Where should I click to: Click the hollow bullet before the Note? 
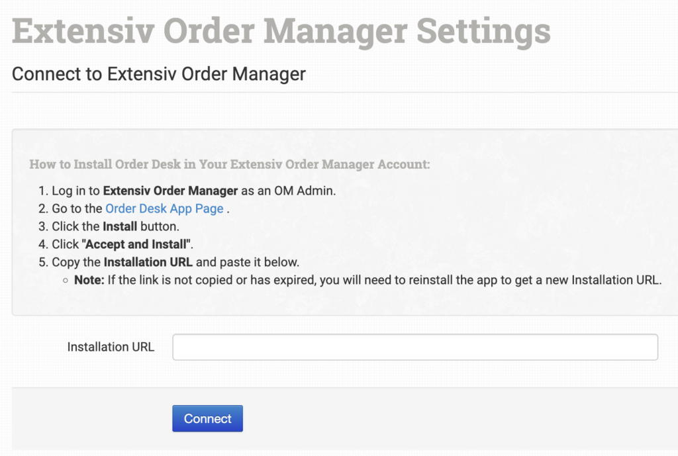[x=66, y=281]
